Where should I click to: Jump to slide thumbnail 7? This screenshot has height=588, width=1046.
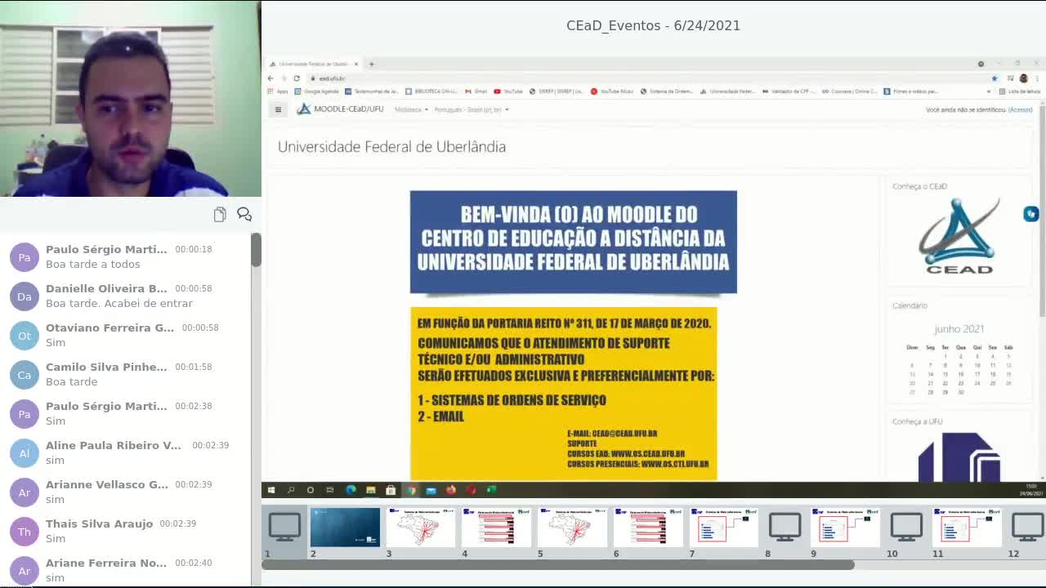(723, 528)
